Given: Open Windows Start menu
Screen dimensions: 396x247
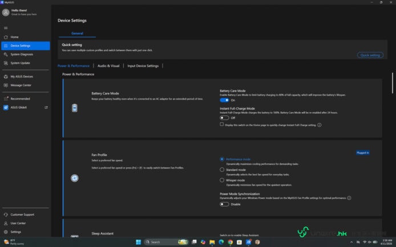Looking at the screenshot, I should coord(139,242).
